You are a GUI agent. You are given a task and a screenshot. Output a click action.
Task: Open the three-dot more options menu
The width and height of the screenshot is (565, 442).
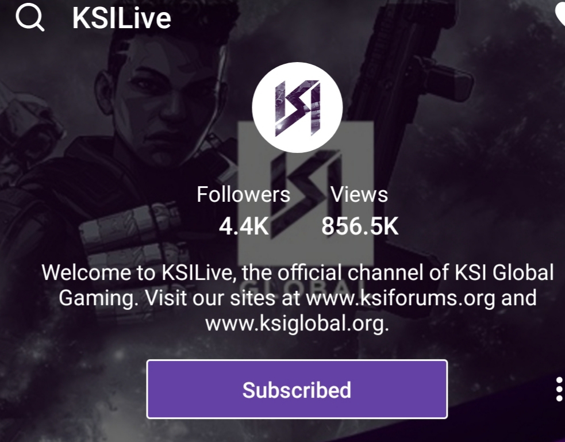(x=559, y=389)
